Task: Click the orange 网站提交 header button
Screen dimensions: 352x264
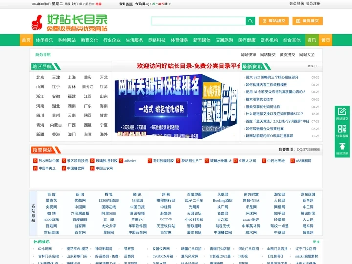Action: [274, 21]
